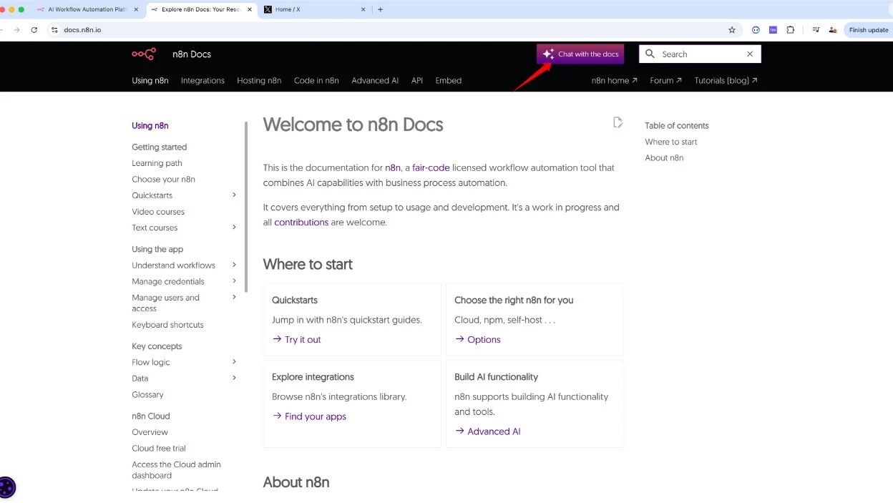
Task: Click the sparkle icon on Chat with the docs
Action: (548, 54)
